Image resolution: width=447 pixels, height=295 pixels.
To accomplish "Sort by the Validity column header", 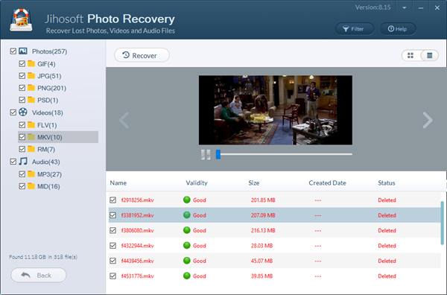I will click(x=197, y=183).
